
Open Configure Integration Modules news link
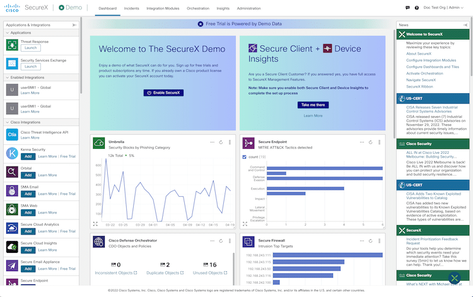(431, 61)
